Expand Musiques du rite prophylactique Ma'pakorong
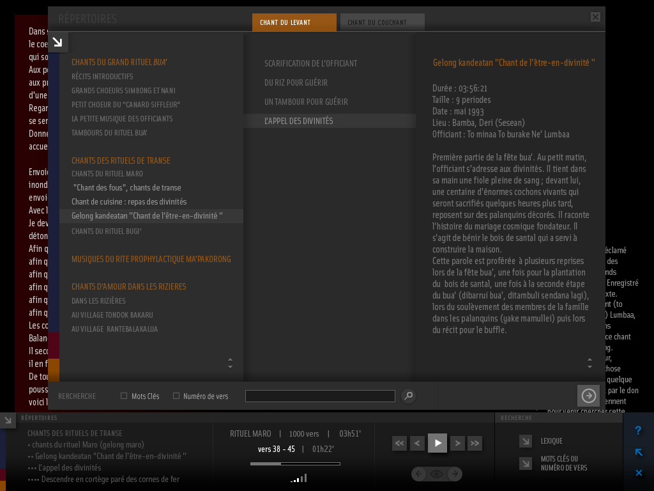 coord(151,259)
